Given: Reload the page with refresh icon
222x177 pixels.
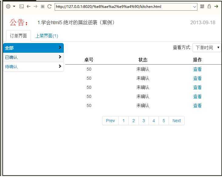Looking at the screenshot, I should (x=50, y=6).
